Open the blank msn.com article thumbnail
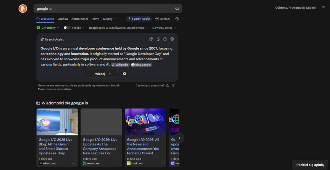330x170 pixels. (101, 122)
